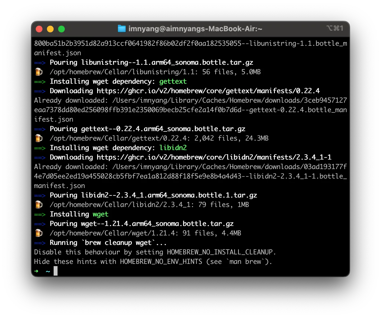Click the beer mug icon beside the libidn2 Cellar path
The height and width of the screenshot is (318, 381).
click(39, 205)
